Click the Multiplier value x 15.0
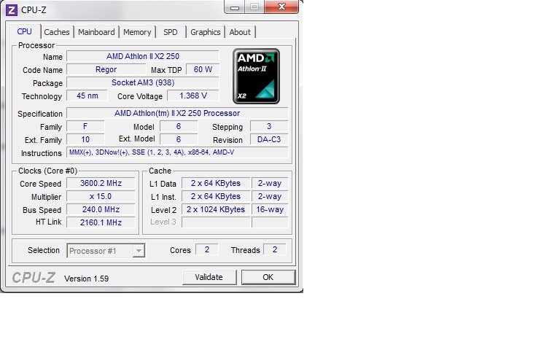Screen dimensions: 560x350 pos(101,196)
